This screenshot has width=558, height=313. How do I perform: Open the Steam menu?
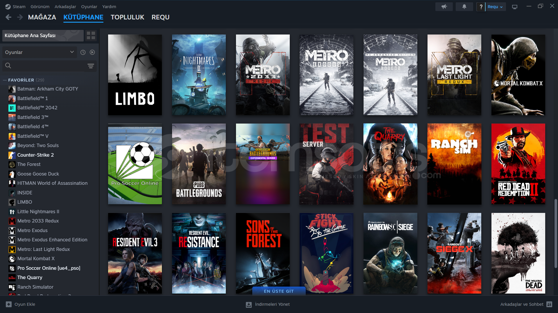pos(19,7)
